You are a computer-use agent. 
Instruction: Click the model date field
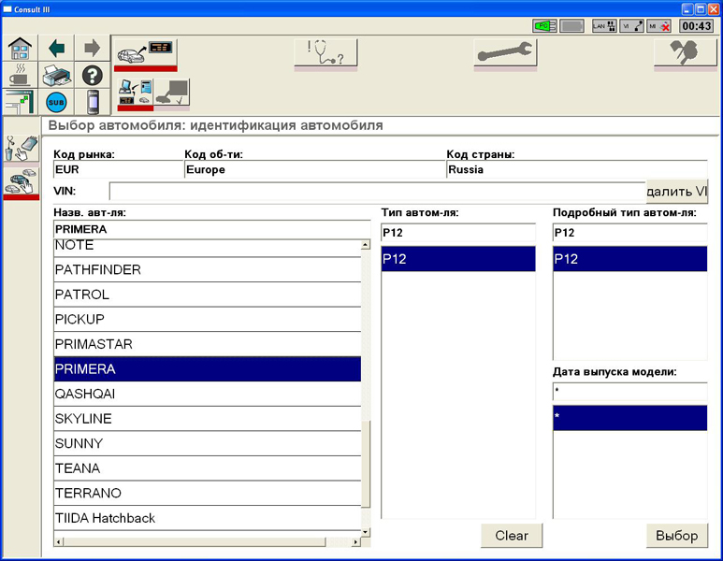(x=629, y=392)
